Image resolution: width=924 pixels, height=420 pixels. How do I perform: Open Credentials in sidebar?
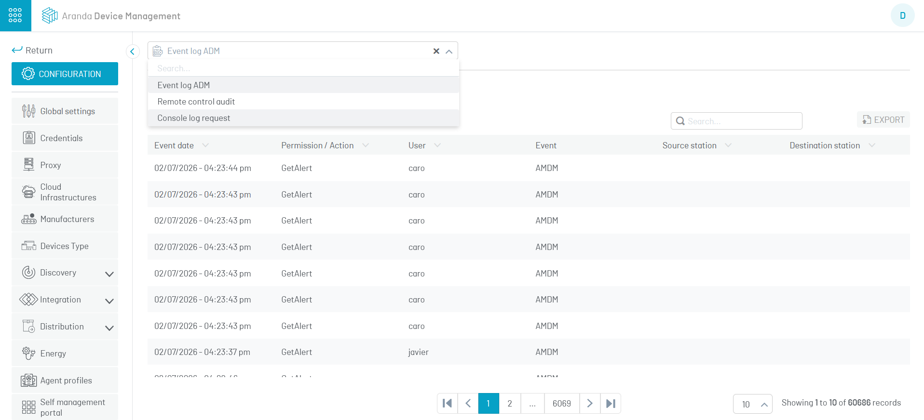point(65,138)
